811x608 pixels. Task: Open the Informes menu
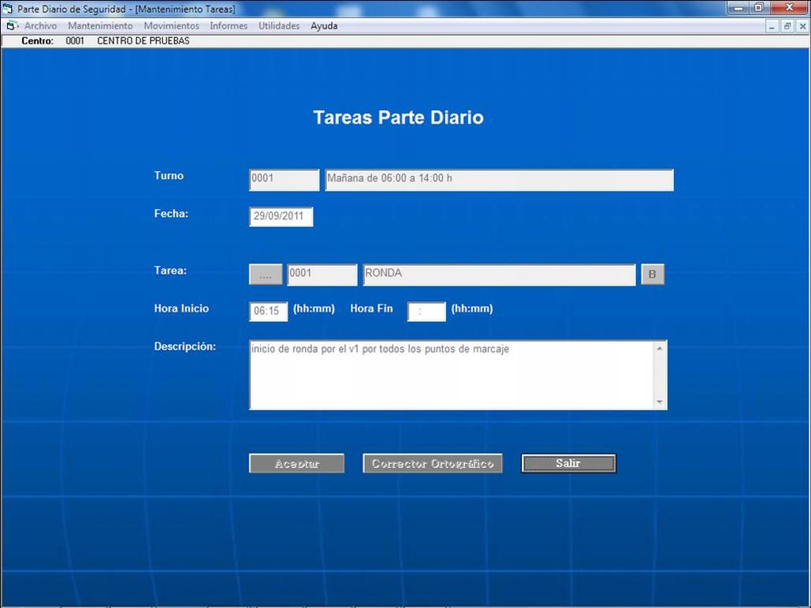click(x=228, y=26)
